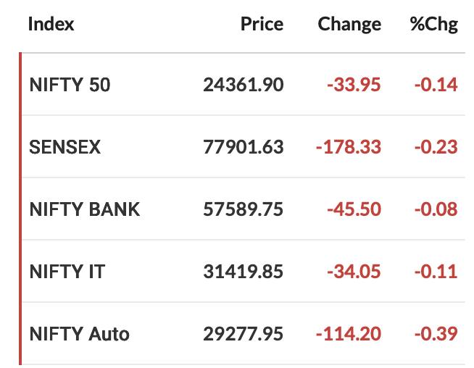The image size is (474, 368).
Task: Select NIFTY 50 price 24361.90
Action: pyautogui.click(x=244, y=85)
